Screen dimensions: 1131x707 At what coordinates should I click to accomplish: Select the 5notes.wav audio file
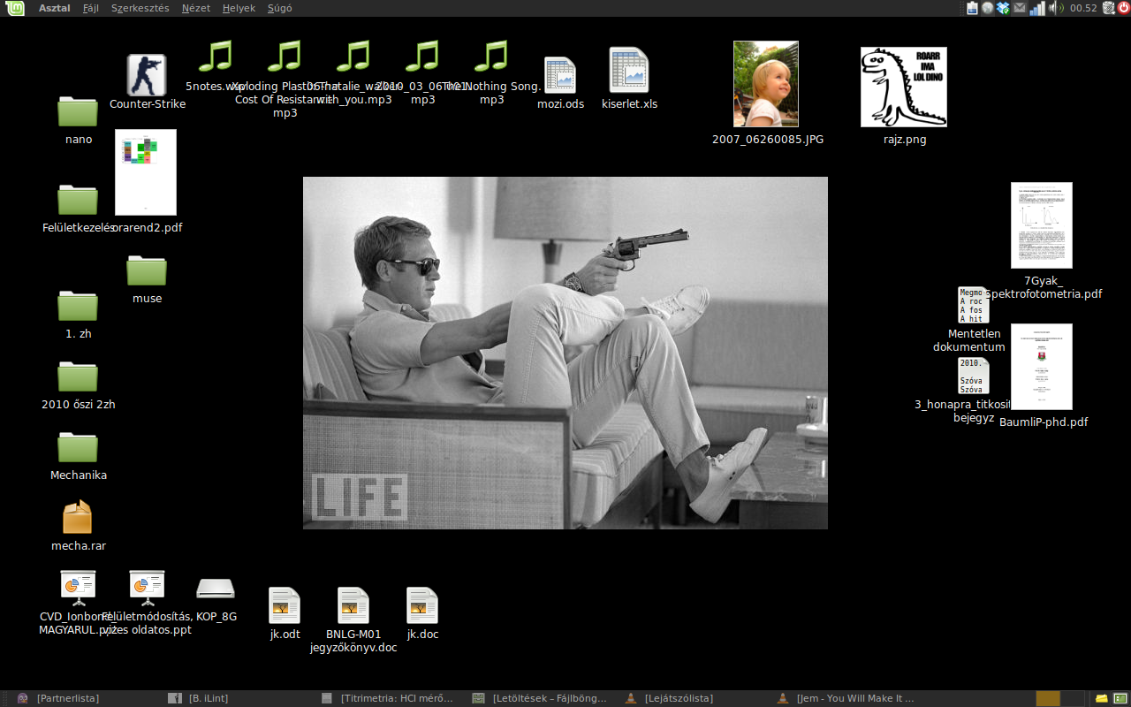215,56
